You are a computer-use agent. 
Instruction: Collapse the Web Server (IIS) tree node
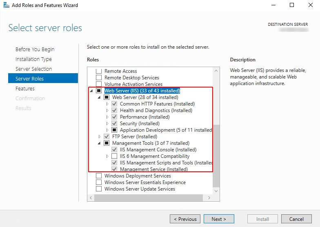pos(91,91)
